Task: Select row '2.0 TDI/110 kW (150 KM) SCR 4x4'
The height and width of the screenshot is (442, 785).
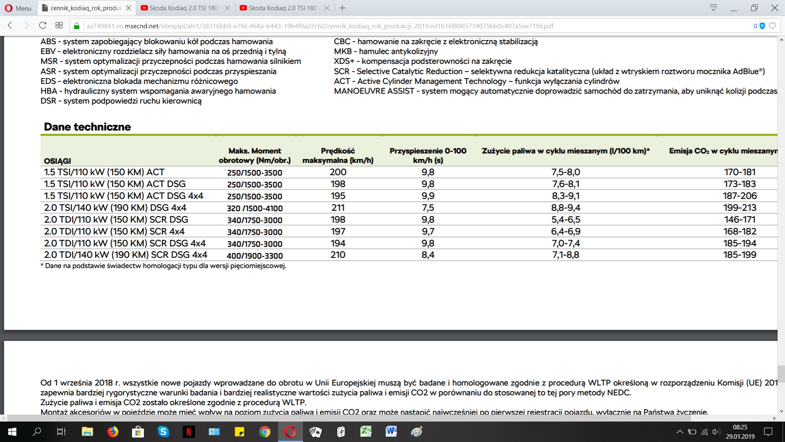Action: coord(409,231)
